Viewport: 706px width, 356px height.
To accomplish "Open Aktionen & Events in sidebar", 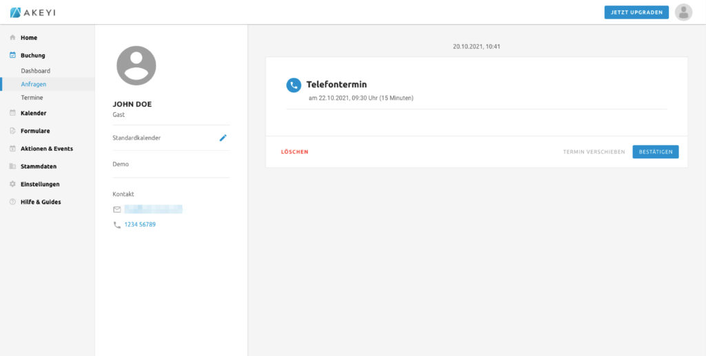I will coord(46,149).
